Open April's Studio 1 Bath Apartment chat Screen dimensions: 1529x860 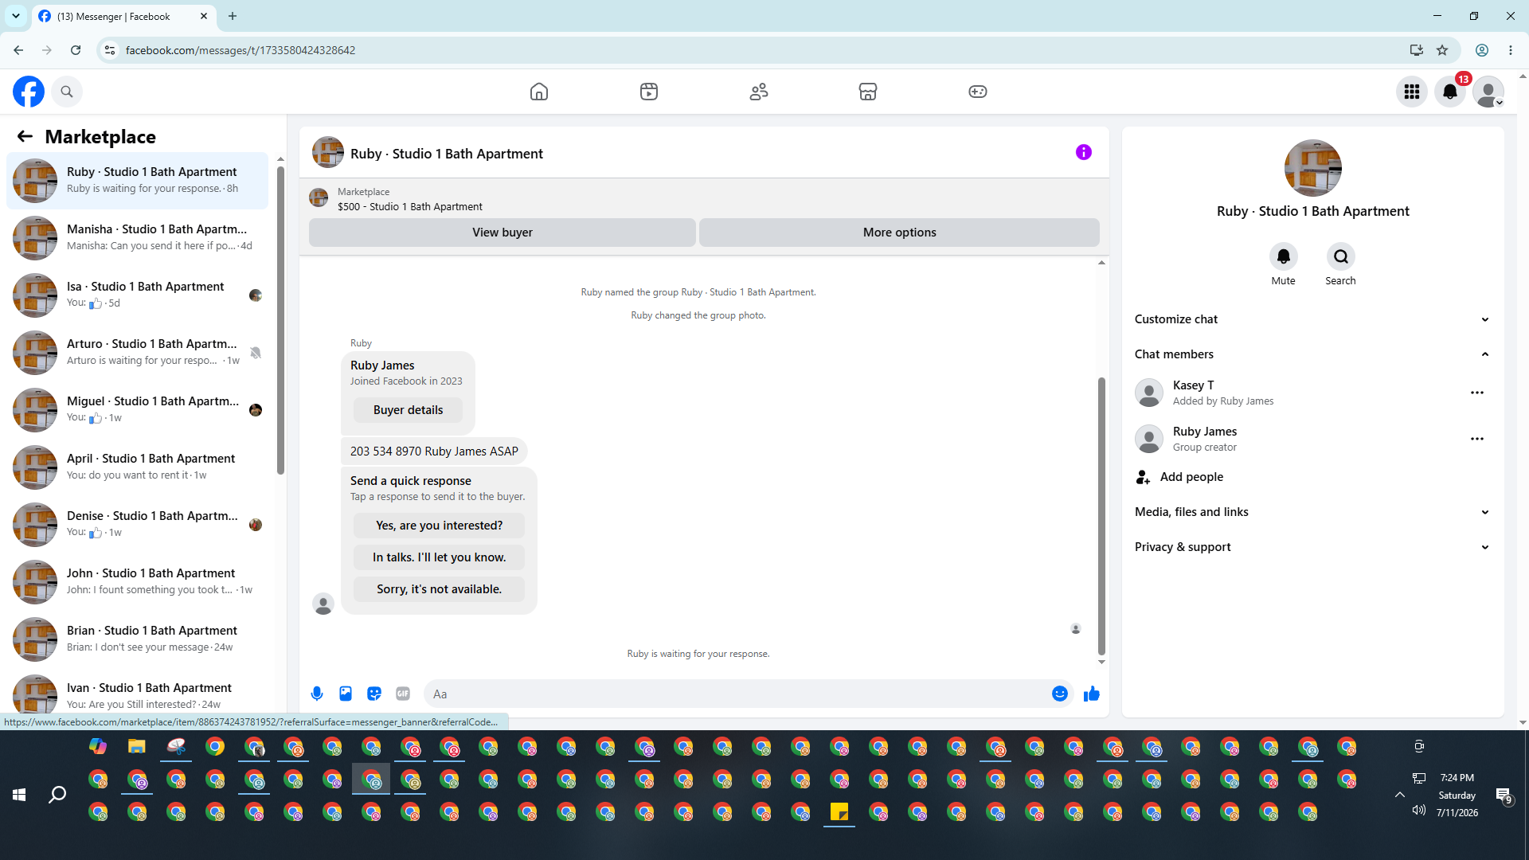137,467
